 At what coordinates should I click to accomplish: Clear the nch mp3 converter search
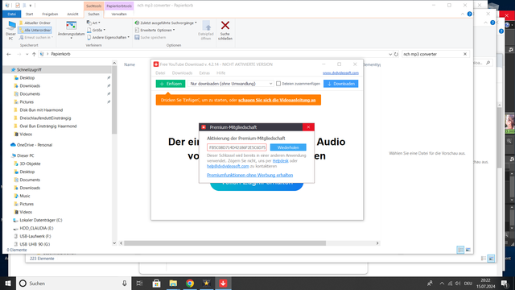(x=465, y=54)
